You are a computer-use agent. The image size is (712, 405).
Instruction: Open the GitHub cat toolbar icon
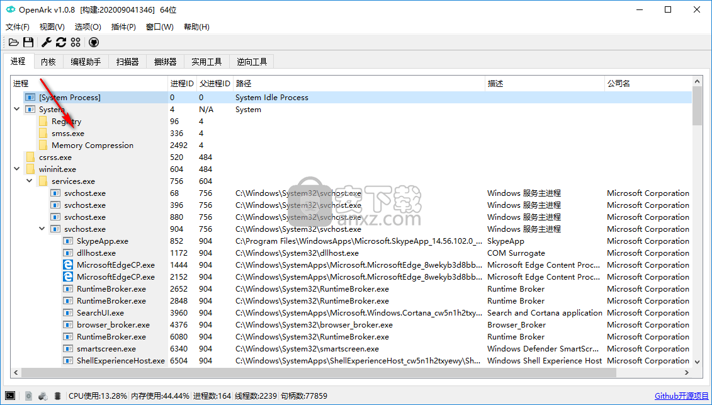pyautogui.click(x=94, y=42)
